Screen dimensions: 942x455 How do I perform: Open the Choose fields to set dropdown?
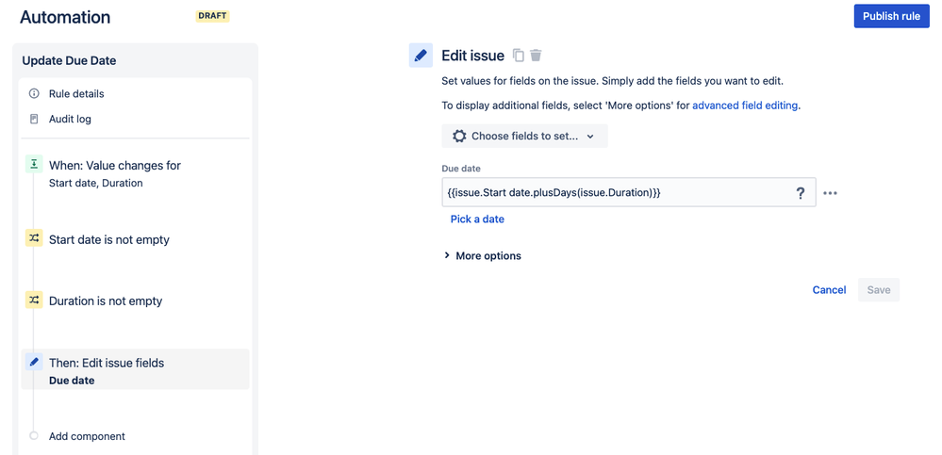pyautogui.click(x=524, y=137)
